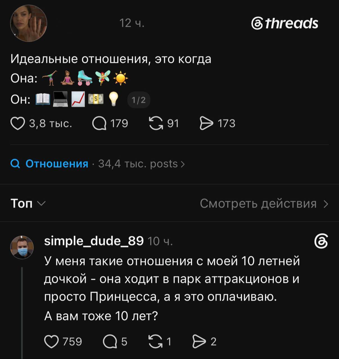
Task: Share the simple_dude_89 comment
Action: (x=199, y=342)
